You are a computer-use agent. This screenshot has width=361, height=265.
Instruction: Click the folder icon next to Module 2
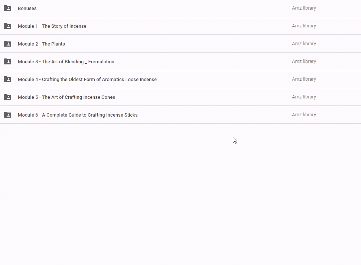[7, 44]
